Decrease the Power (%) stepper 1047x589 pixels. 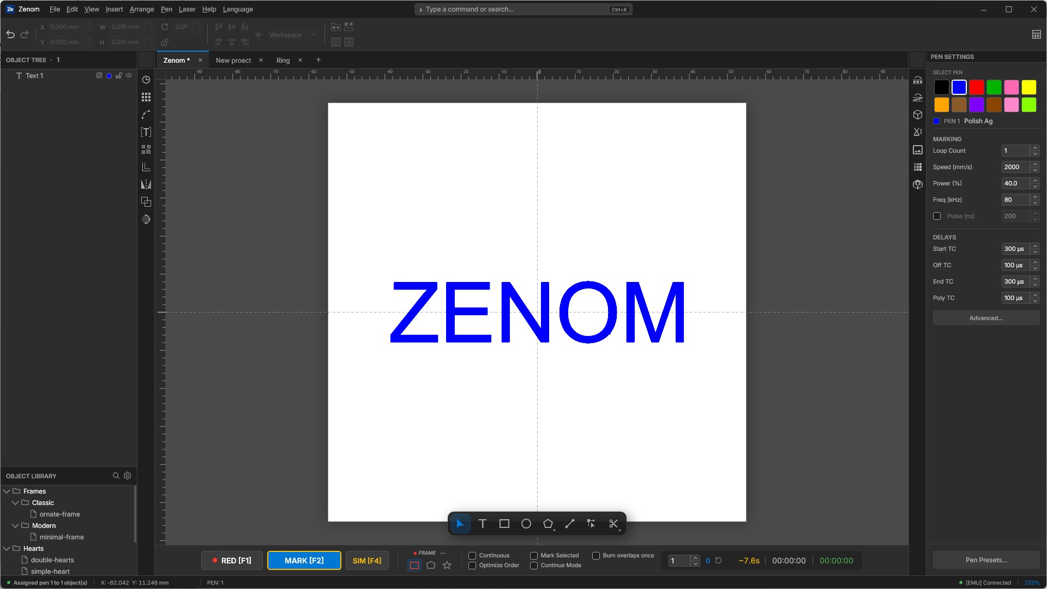tap(1035, 187)
